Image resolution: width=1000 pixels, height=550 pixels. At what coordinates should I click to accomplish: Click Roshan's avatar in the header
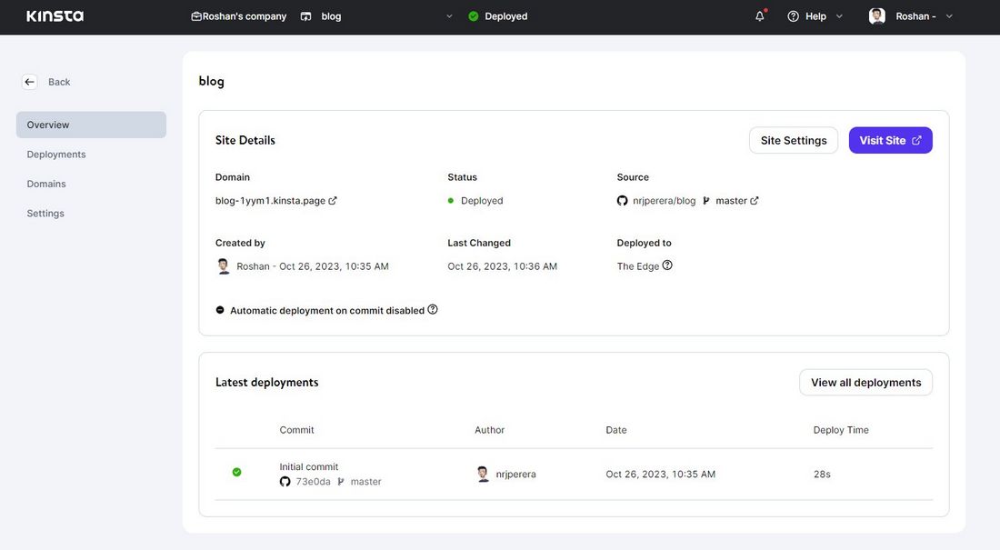pos(877,16)
